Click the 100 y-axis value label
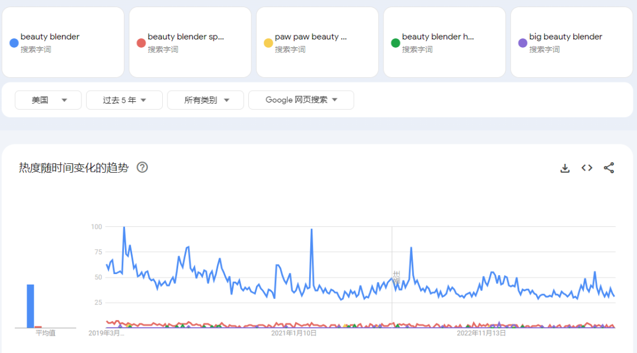 coord(96,227)
